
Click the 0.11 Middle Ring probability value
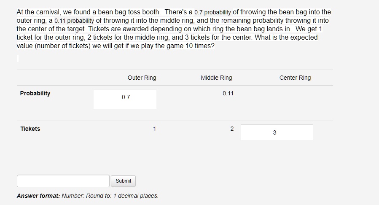[x=228, y=93]
